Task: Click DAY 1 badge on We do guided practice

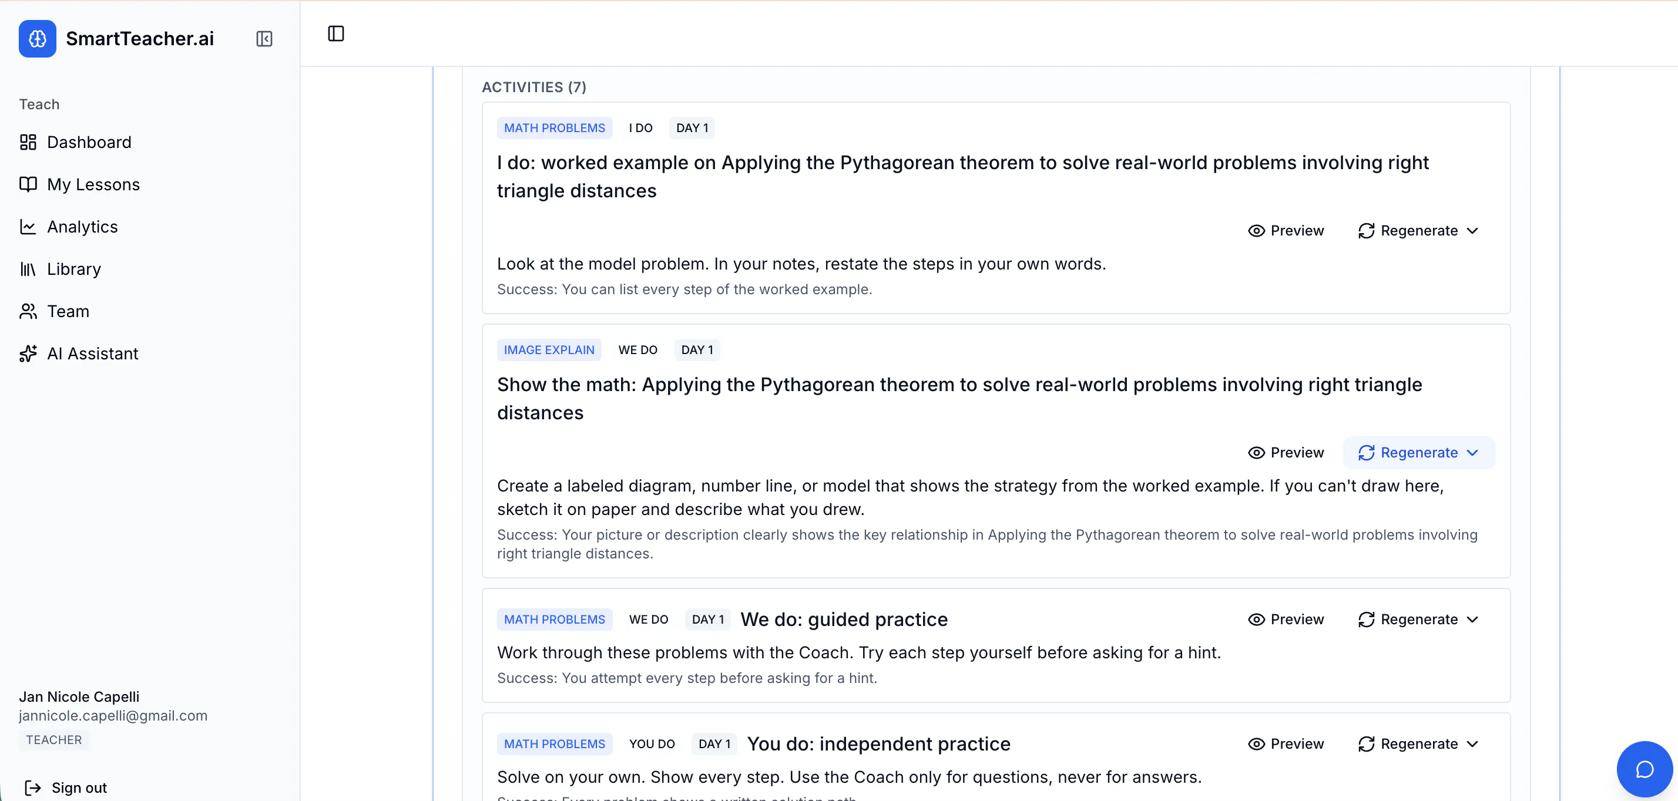Action: point(707,620)
